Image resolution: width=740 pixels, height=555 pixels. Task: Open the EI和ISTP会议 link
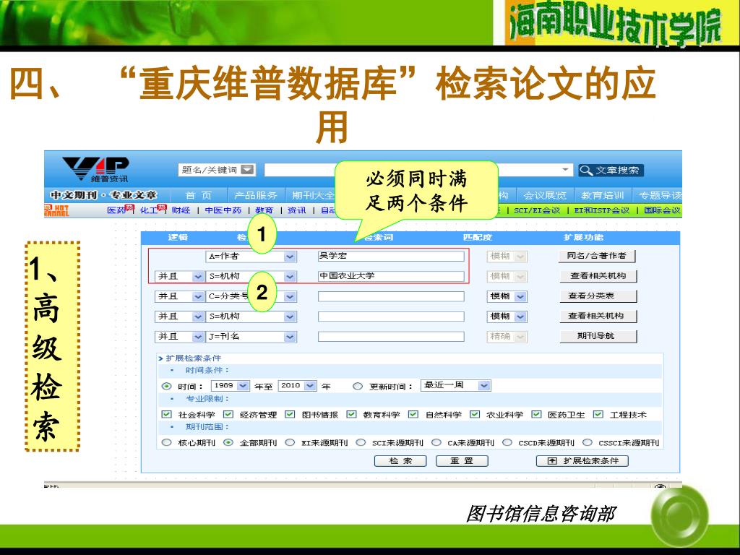click(602, 210)
